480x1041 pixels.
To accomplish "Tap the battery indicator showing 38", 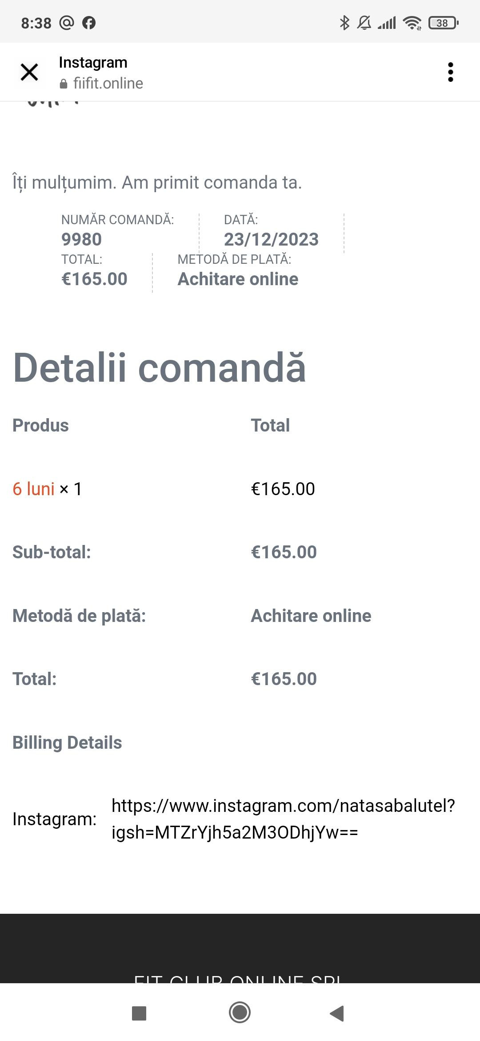I will pyautogui.click(x=443, y=23).
